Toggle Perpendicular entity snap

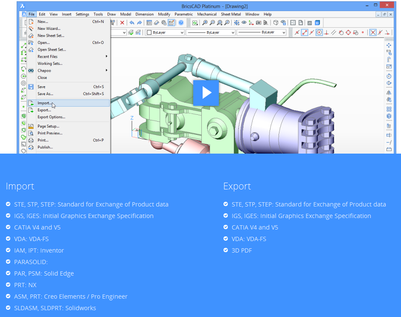pyautogui.click(x=326, y=32)
